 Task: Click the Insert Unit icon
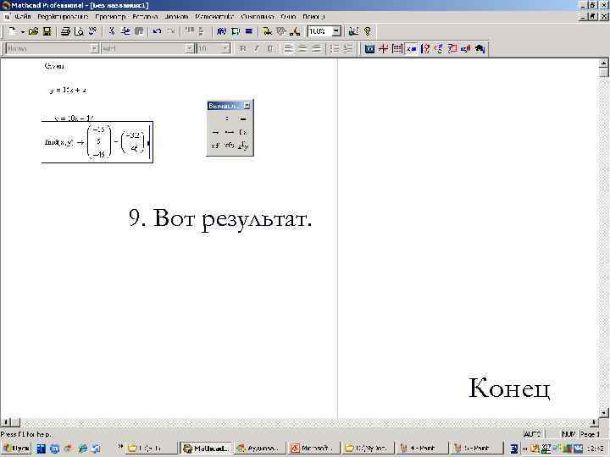tap(236, 31)
